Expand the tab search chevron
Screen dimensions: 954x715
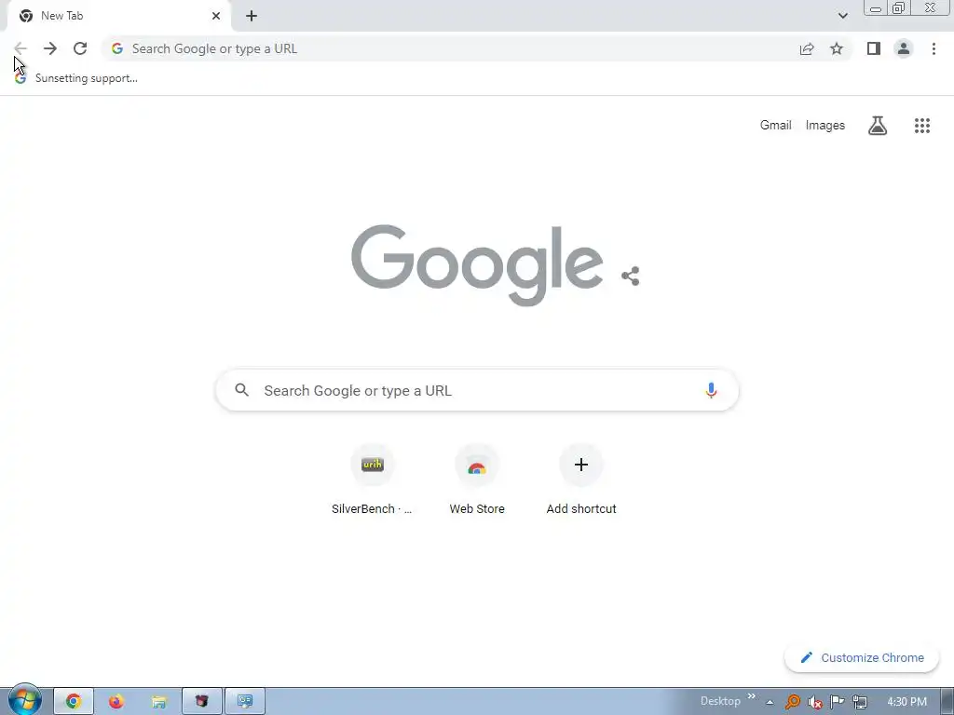pyautogui.click(x=842, y=16)
